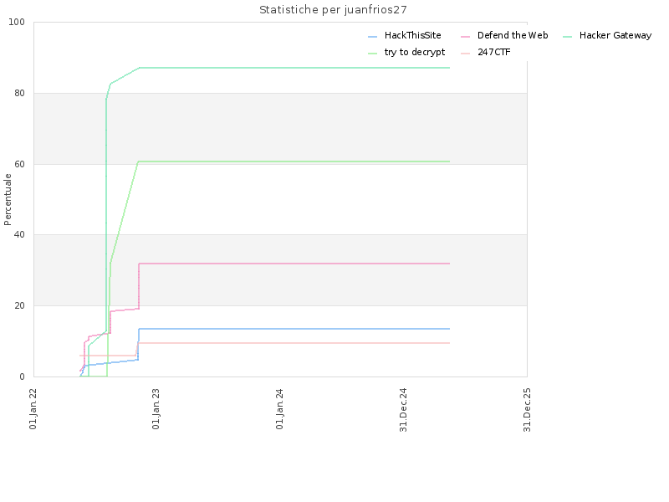
Task: Click the 100 y-axis tick label
Action: 17,23
